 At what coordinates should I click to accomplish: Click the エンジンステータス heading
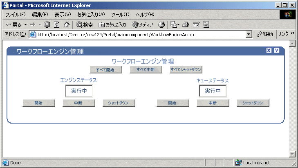(x=78, y=80)
